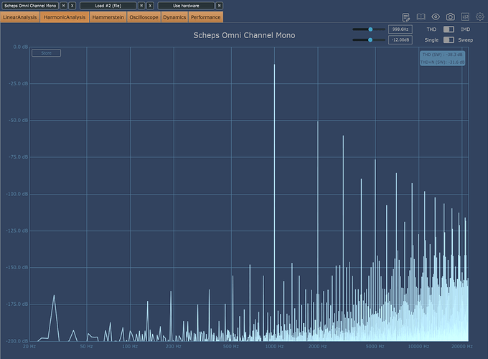Open settings with the gear icon
488x359 pixels.
pyautogui.click(x=480, y=17)
